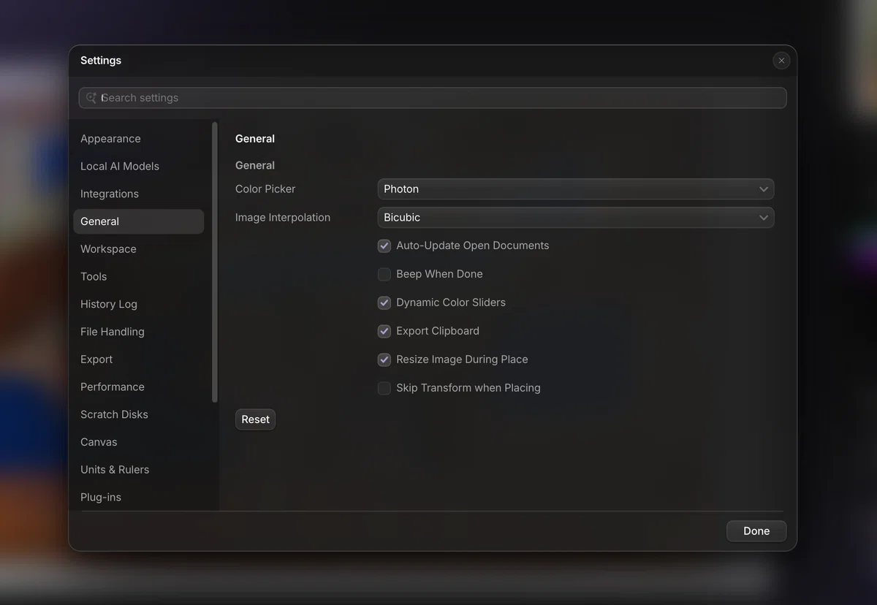Select Scratch Disks in sidebar

[138, 415]
